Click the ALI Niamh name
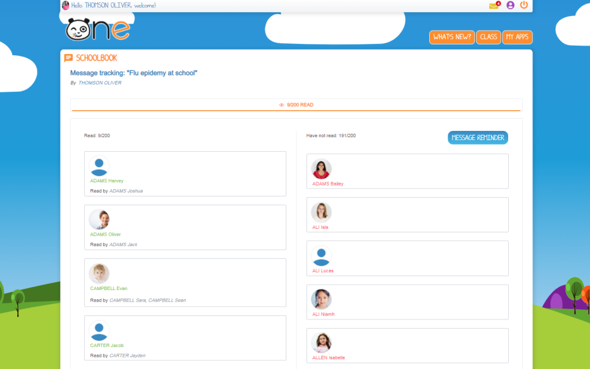590x369 pixels. click(x=323, y=314)
